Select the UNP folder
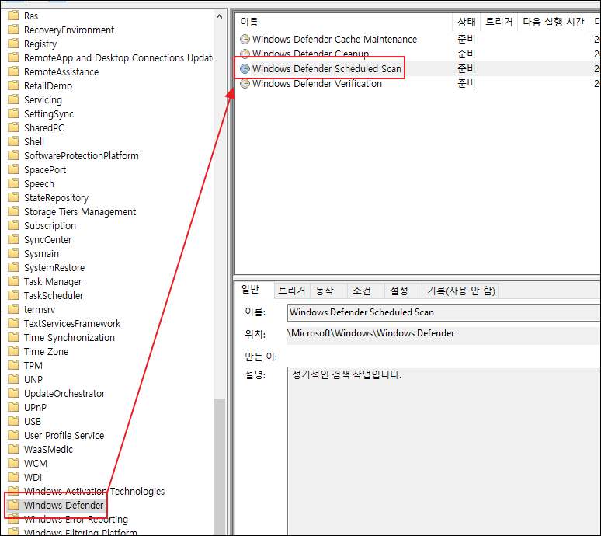601x536 pixels. click(x=33, y=380)
